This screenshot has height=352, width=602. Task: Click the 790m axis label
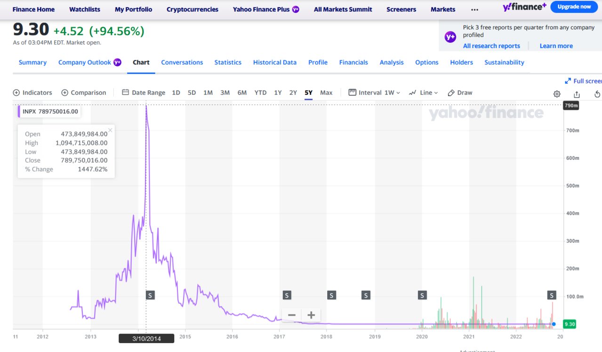(x=571, y=106)
